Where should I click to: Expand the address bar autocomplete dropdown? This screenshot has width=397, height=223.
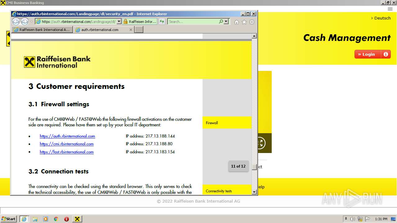(119, 22)
